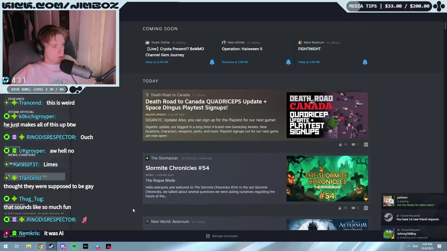Image resolution: width=447 pixels, height=251 pixels.
Task: Open Slormite Chronicles #54 headline
Action: click(x=177, y=168)
